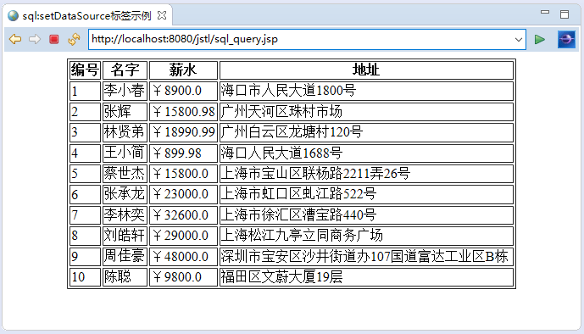Refresh the page with the refresh icon
Viewport: 584px width, 334px height.
coord(74,39)
